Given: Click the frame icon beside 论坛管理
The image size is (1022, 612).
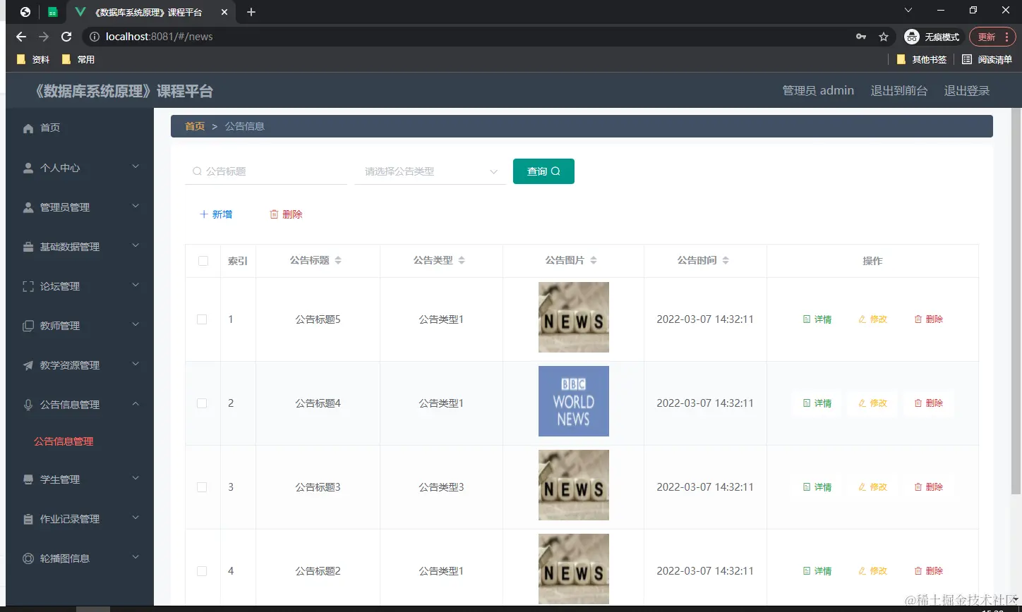Looking at the screenshot, I should (28, 286).
